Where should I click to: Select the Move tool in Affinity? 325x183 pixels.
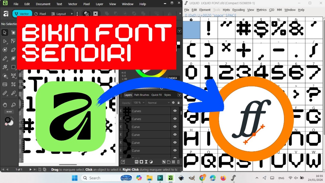(x=5, y=33)
